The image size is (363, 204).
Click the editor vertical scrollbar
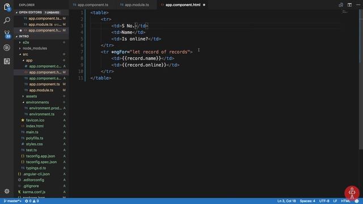click(361, 80)
